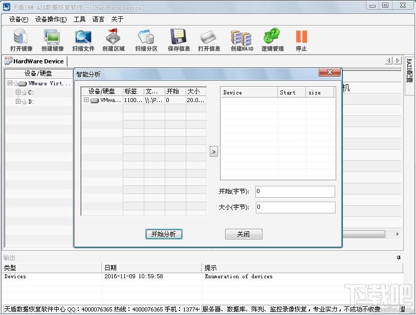Click the Devices entry in the output log

click(x=15, y=276)
